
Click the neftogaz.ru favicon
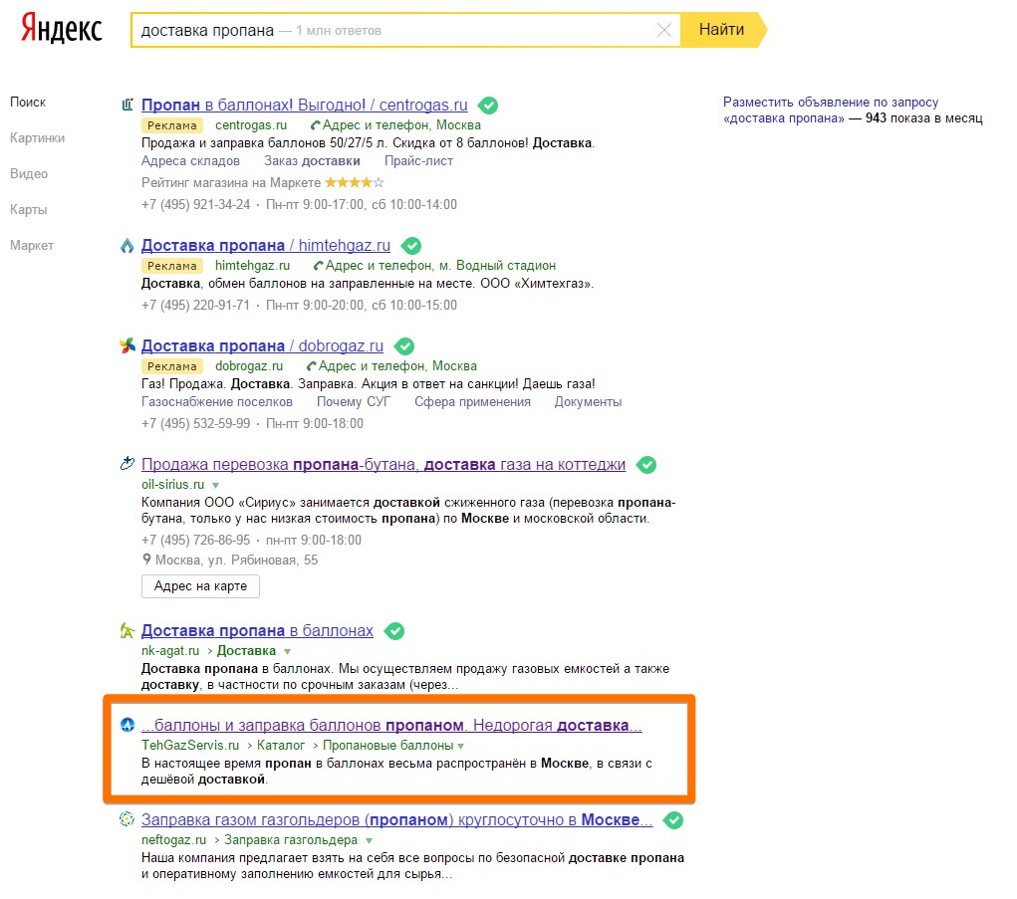127,819
